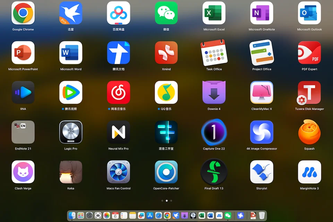Start OpenCore-Patcher
This screenshot has width=333, height=222.
pos(166,172)
